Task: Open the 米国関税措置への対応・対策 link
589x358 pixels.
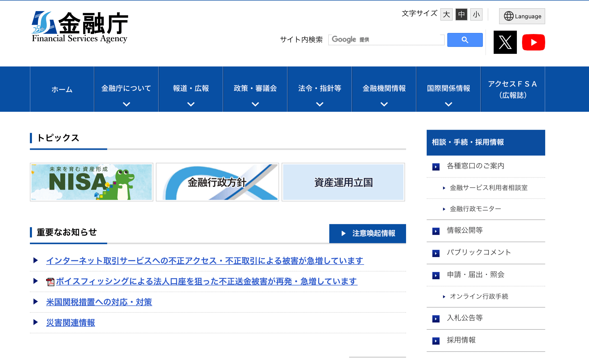Action: click(99, 302)
